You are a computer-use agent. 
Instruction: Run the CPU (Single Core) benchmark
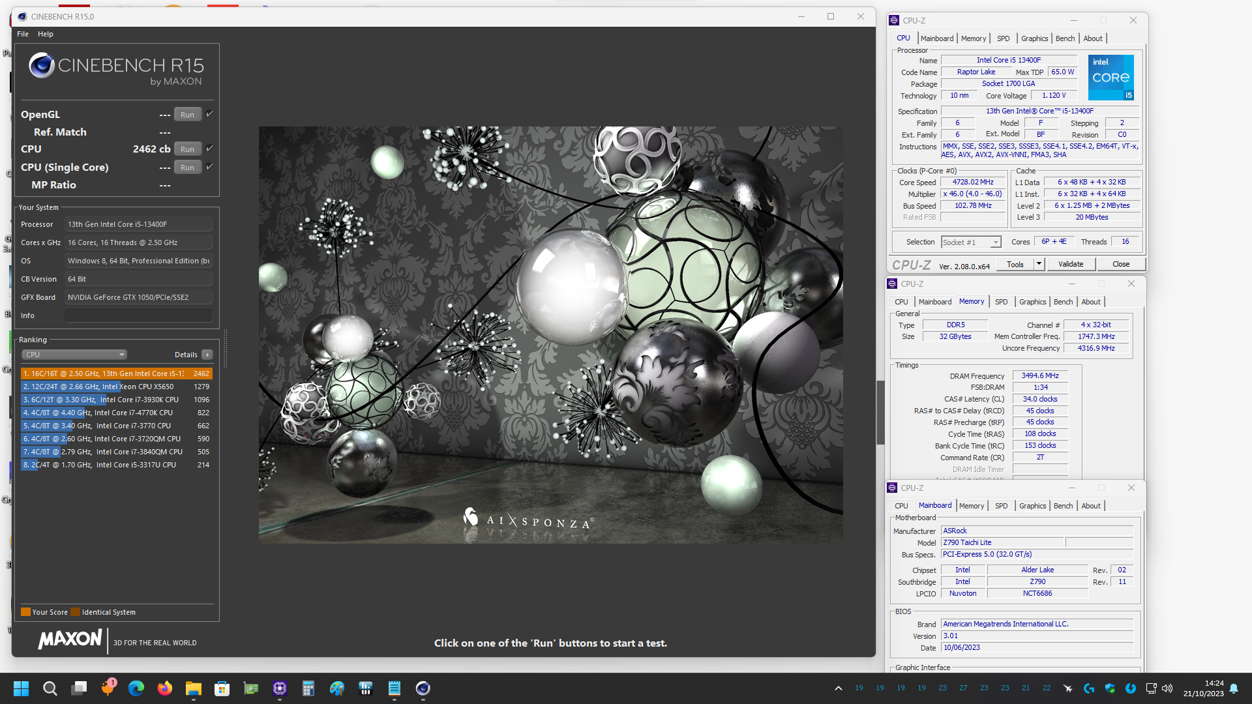pyautogui.click(x=188, y=168)
